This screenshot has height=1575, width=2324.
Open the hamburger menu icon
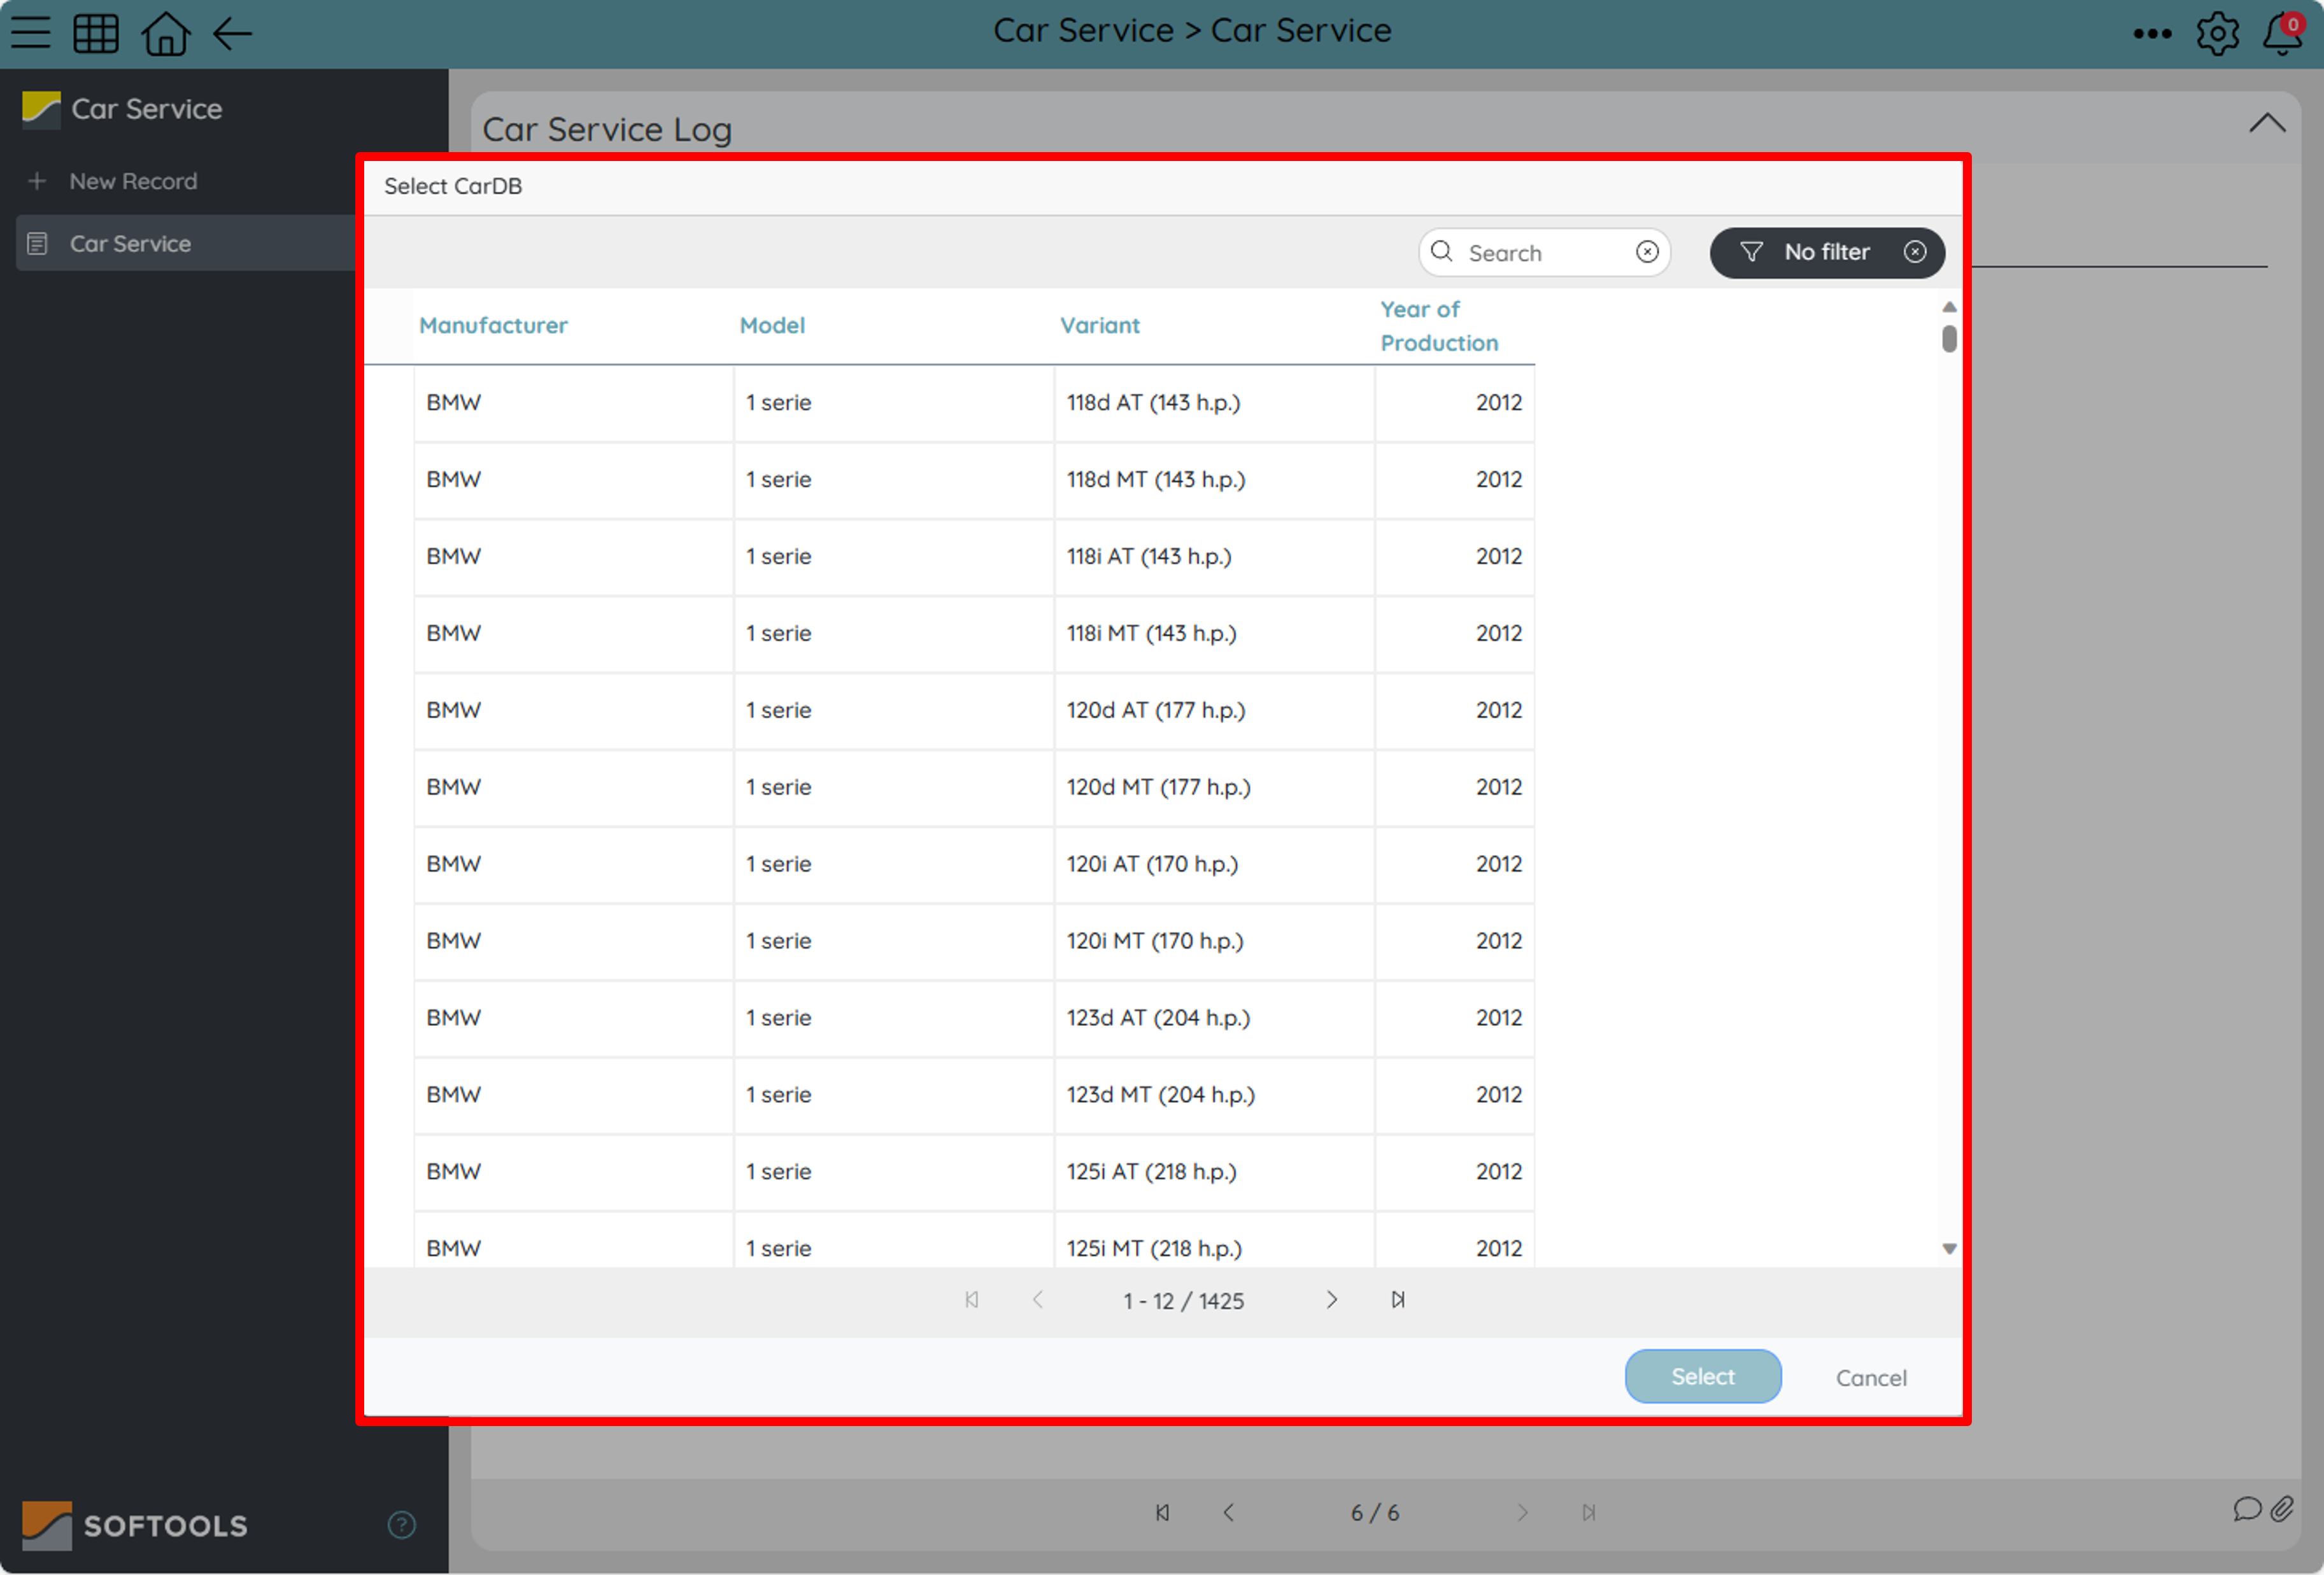pyautogui.click(x=31, y=33)
